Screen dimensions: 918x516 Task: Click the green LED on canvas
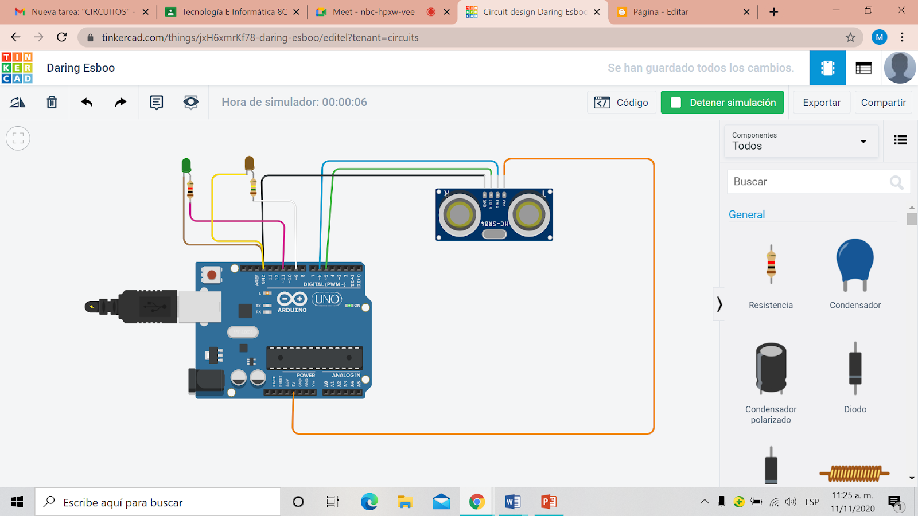click(x=186, y=166)
